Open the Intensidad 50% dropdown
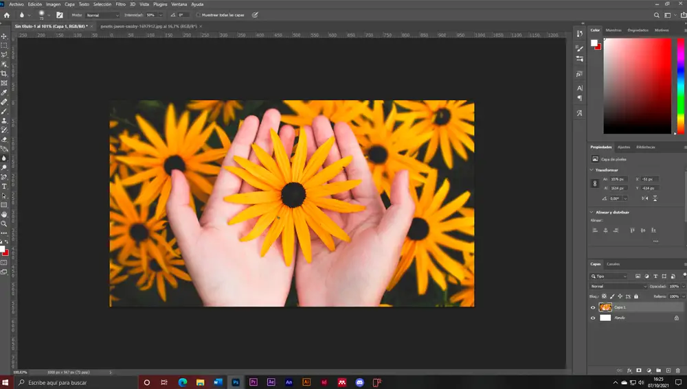Viewport: 687px width, 389px height. pos(161,15)
